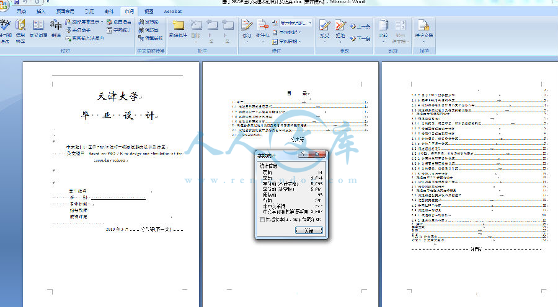Open the Accept button's dropdown arrow
The height and width of the screenshot is (307, 558).
(x=324, y=41)
